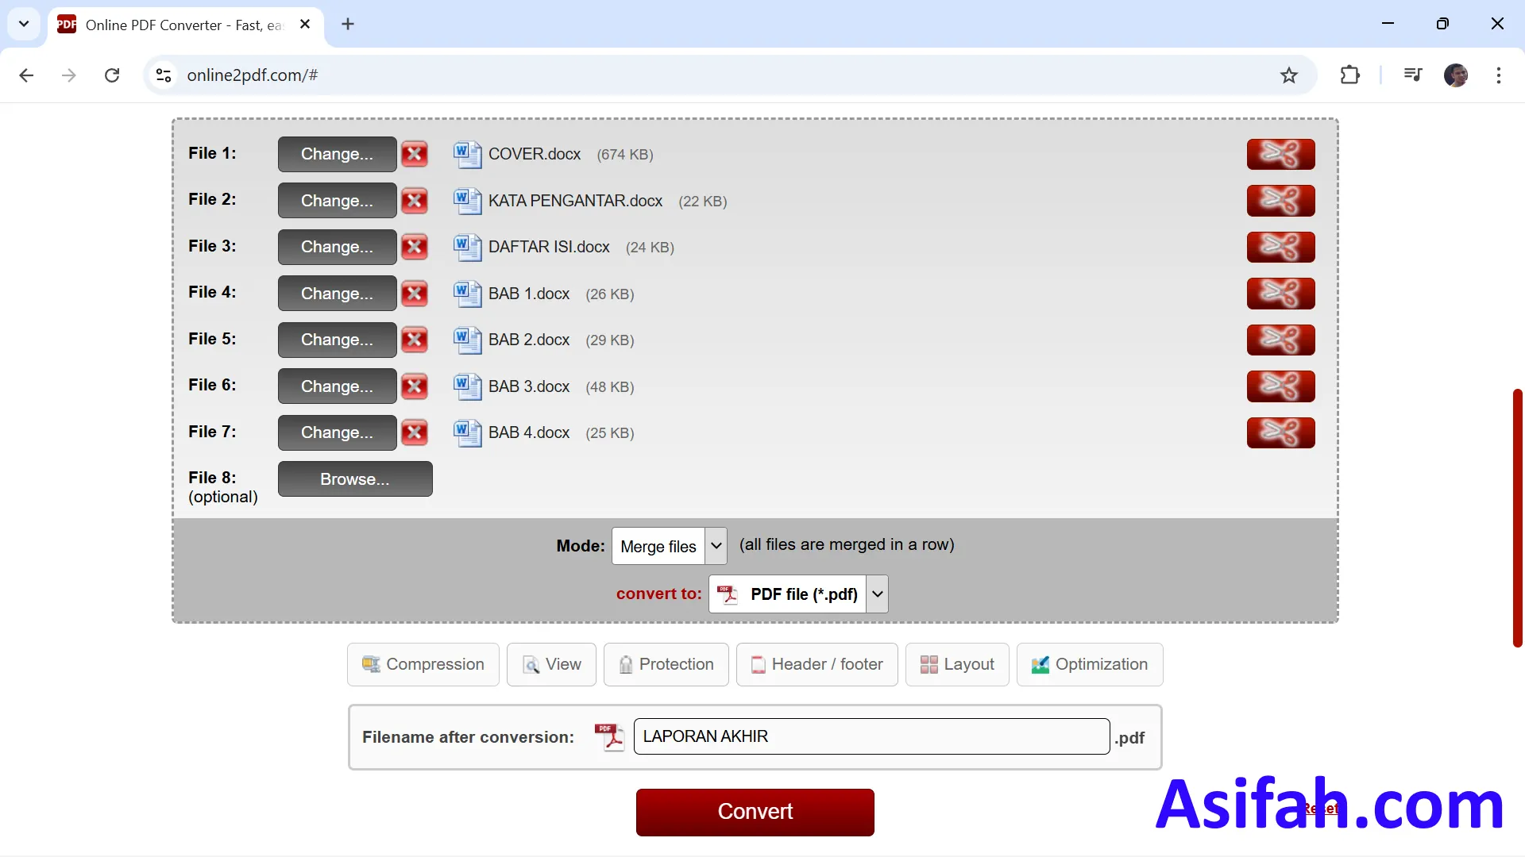Click the red Convert button
Image resolution: width=1525 pixels, height=857 pixels.
pyautogui.click(x=755, y=812)
